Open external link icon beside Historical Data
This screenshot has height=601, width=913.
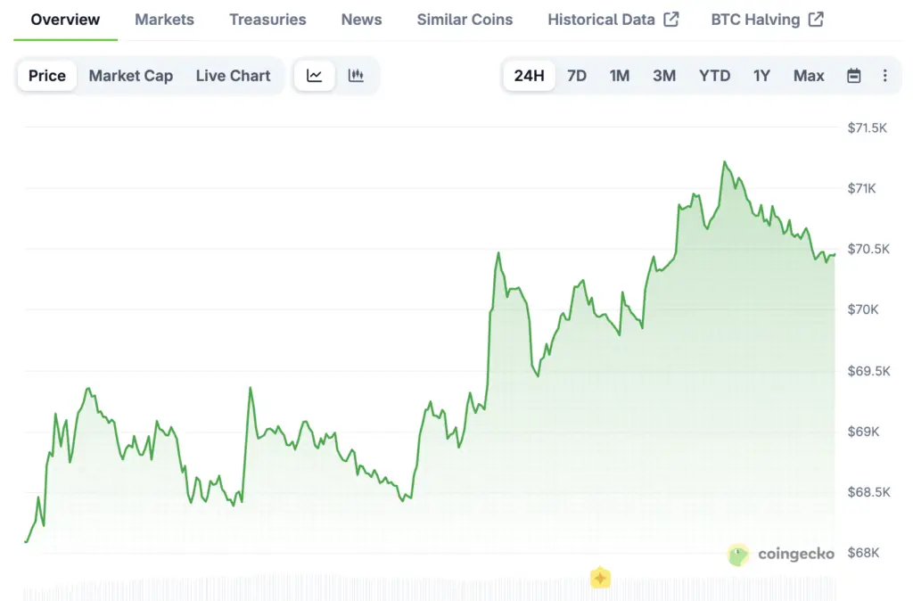pos(671,20)
